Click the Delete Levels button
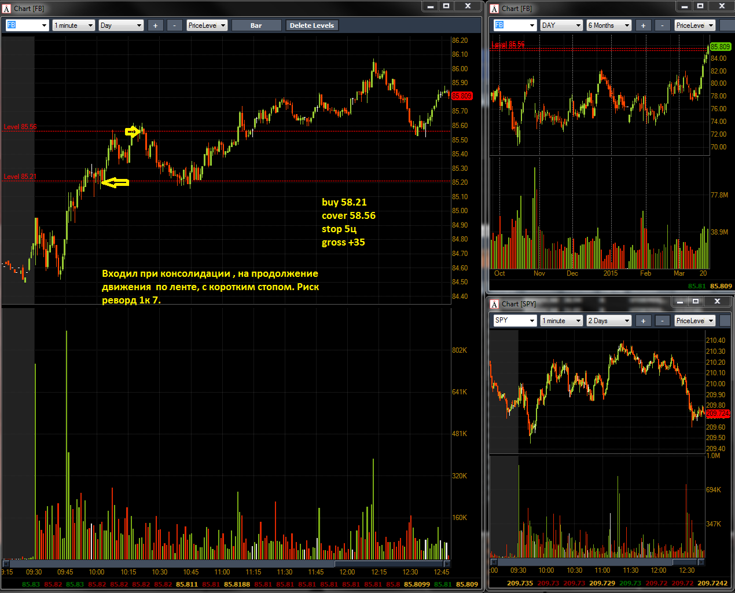Viewport: 735px width, 593px height. [311, 25]
